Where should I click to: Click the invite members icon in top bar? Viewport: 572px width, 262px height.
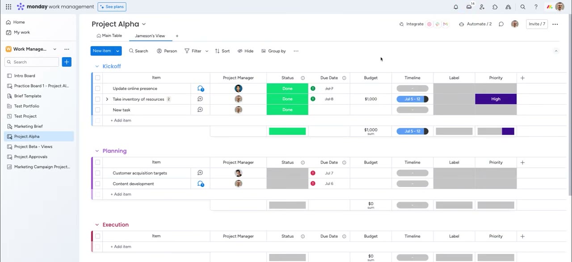click(x=482, y=7)
